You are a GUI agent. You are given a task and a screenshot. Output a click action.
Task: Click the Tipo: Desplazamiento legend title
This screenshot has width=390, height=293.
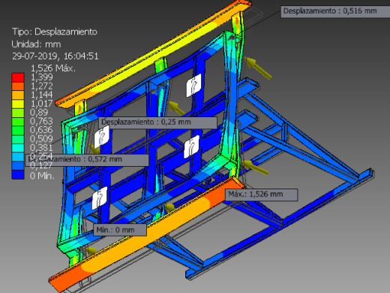point(55,32)
